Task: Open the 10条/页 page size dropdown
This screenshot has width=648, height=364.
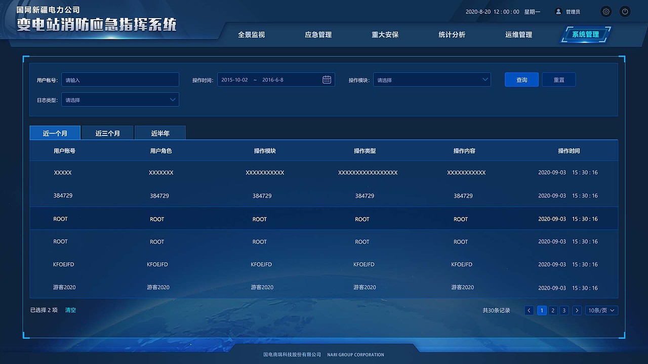Action: tap(601, 310)
